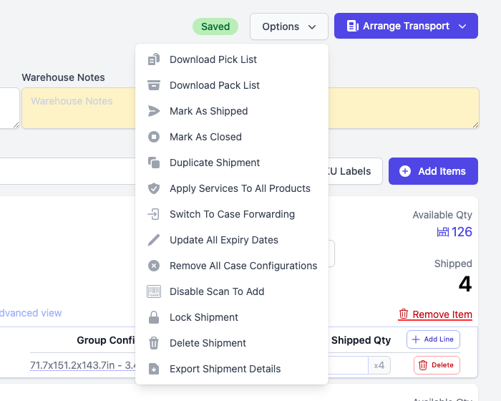Click the shield check icon for Apply Services
The image size is (501, 401).
pos(154,188)
